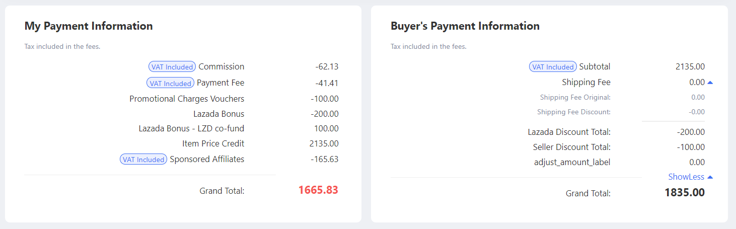Collapse the Shipping Fee details arrow
736x229 pixels.
[710, 82]
